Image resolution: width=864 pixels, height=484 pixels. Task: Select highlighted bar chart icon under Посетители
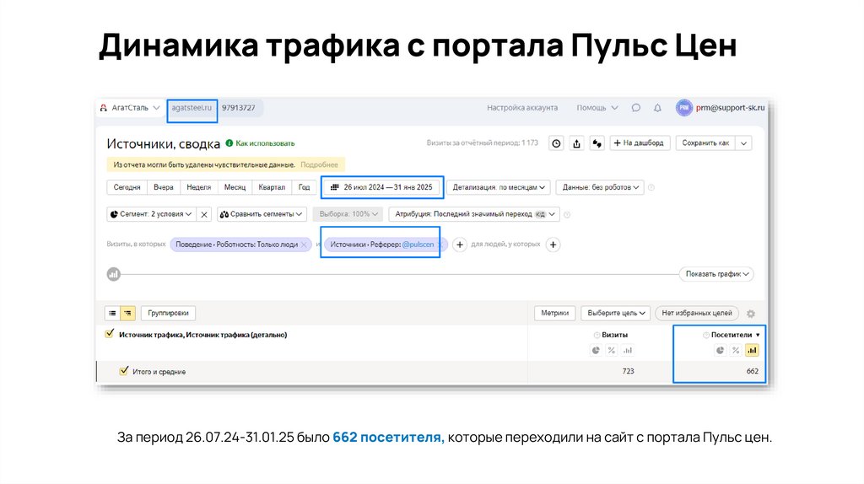(752, 350)
